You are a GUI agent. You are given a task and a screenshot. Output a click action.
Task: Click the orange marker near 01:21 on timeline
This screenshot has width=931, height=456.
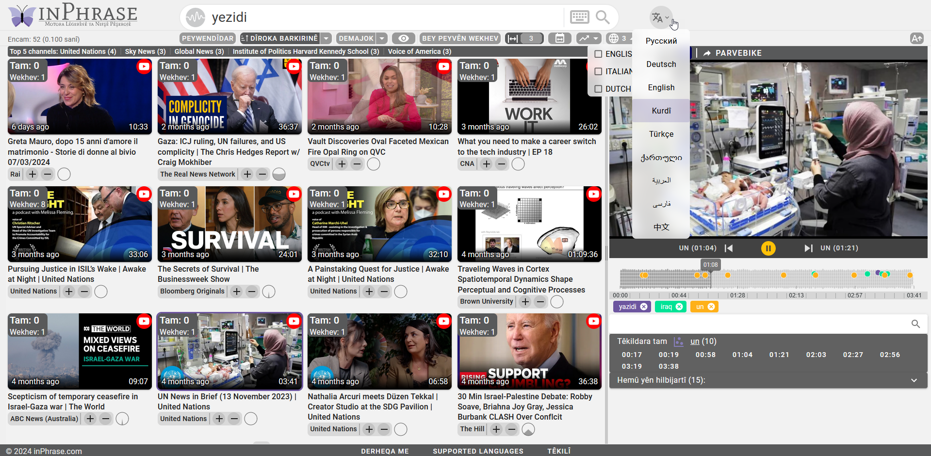tap(728, 275)
